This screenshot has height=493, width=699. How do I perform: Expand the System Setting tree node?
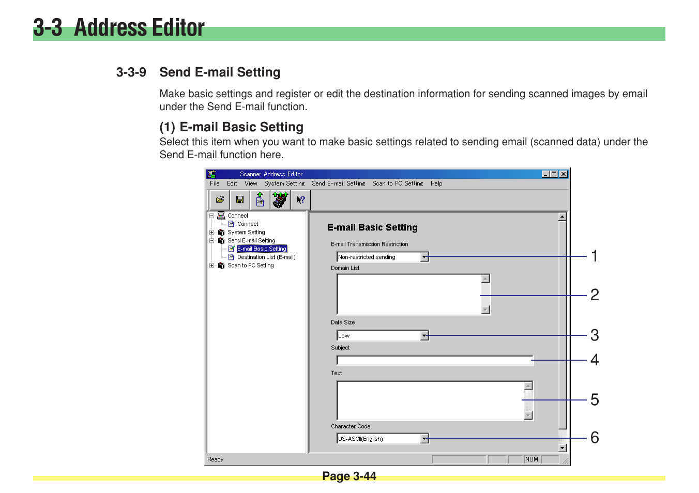coord(211,232)
